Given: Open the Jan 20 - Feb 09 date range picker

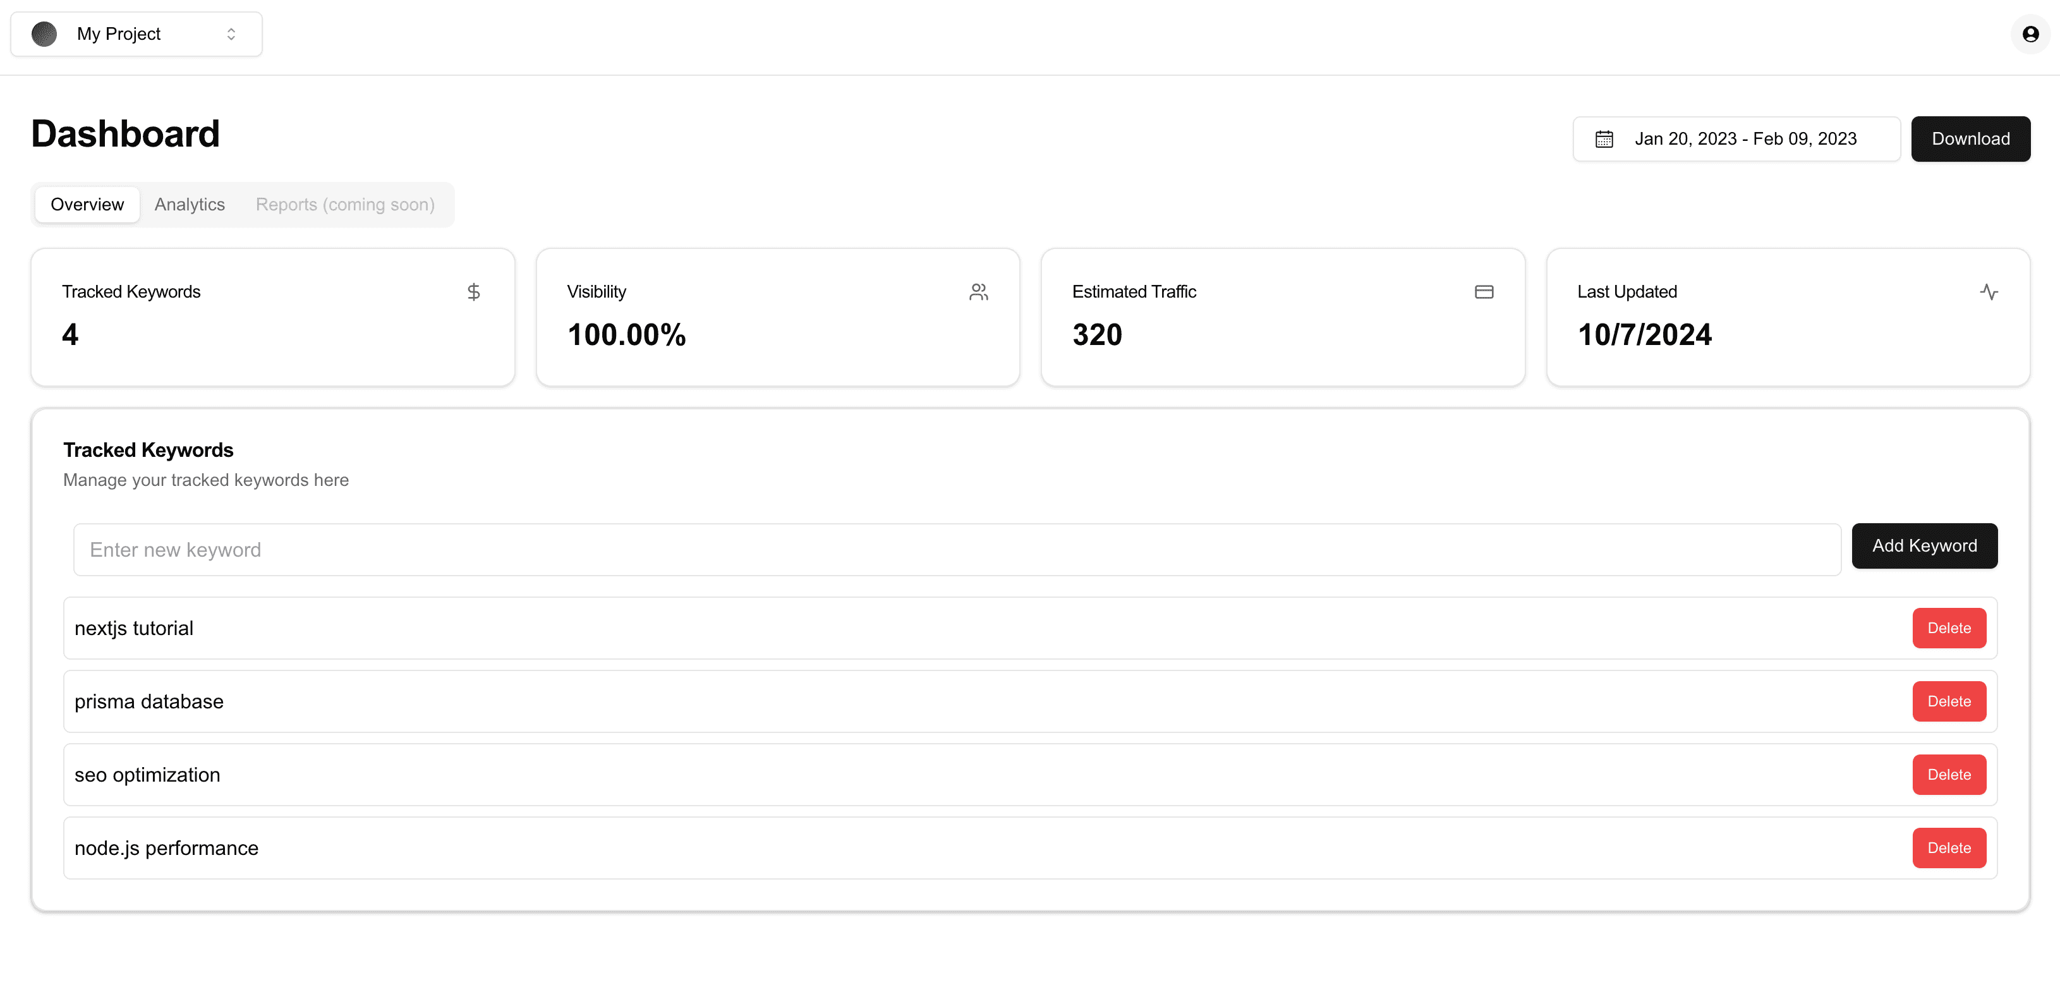Looking at the screenshot, I should [x=1736, y=139].
